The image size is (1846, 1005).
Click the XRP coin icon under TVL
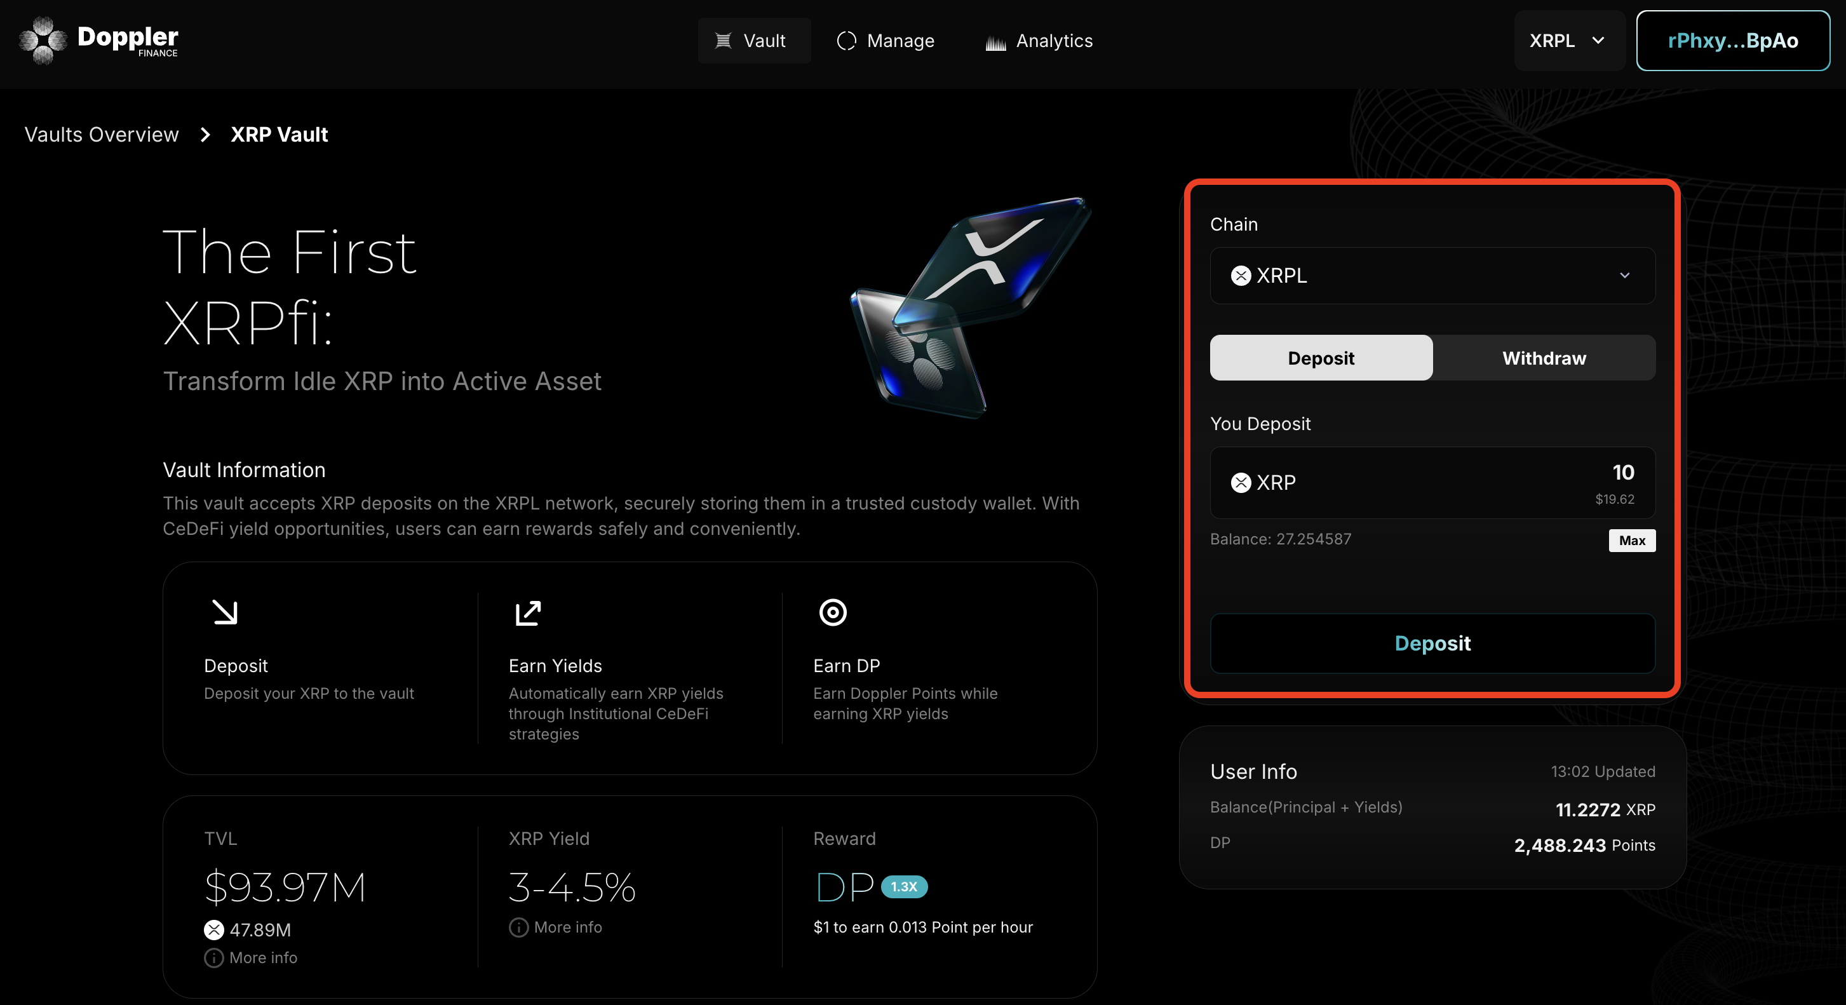pos(213,930)
